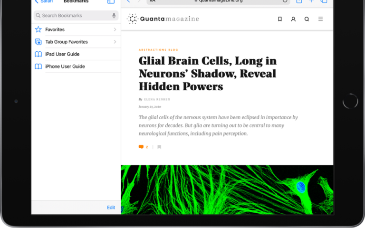The height and width of the screenshot is (228, 365).
Task: Tap the green glial cells image
Action: [x=227, y=190]
